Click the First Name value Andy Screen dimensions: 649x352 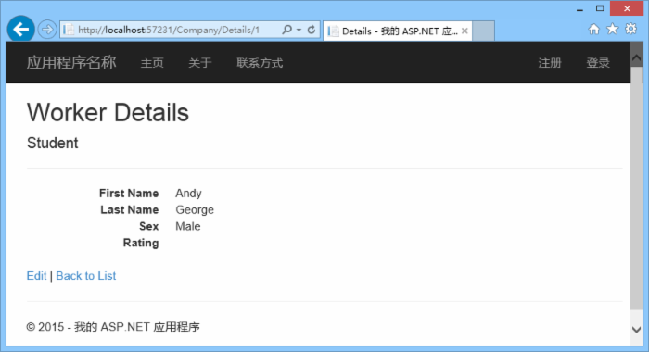188,194
